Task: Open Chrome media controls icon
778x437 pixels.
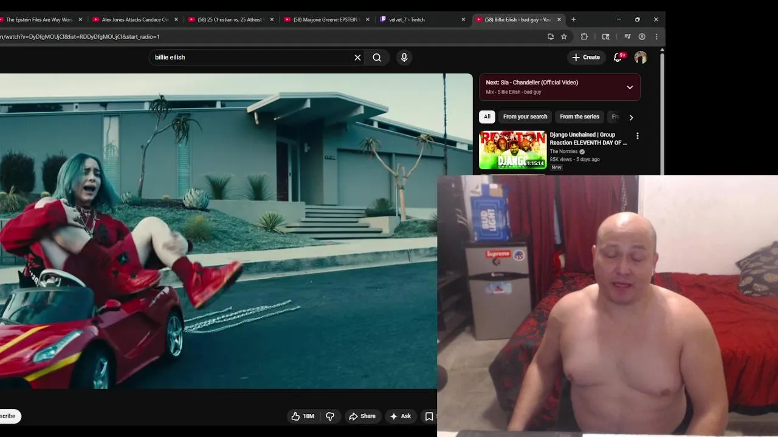Action: coord(628,36)
